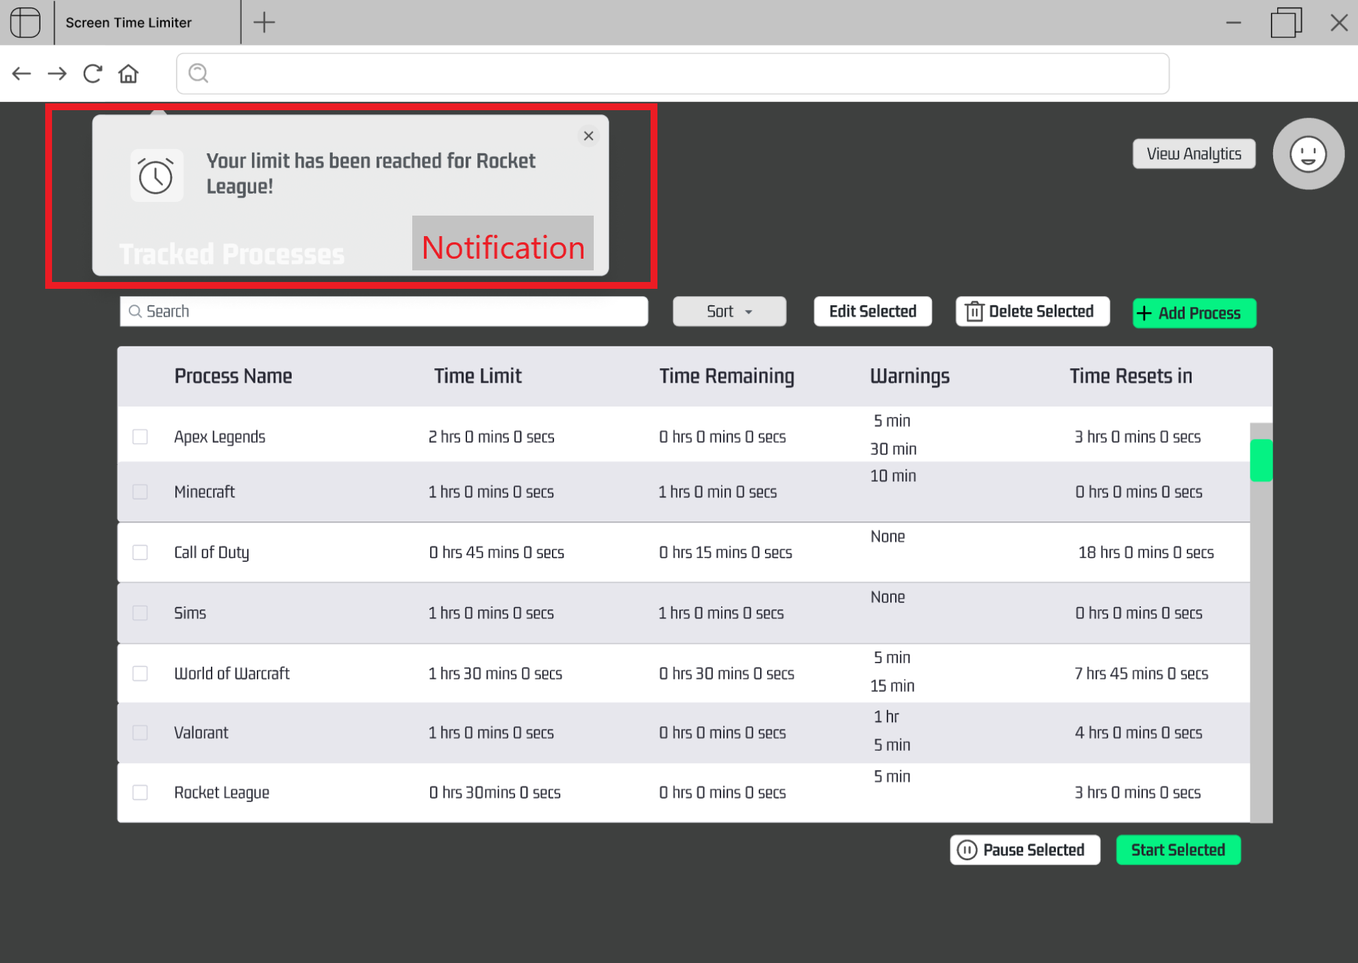Click Valorant's 4 hrs 0 mins reset time

coord(1138,732)
